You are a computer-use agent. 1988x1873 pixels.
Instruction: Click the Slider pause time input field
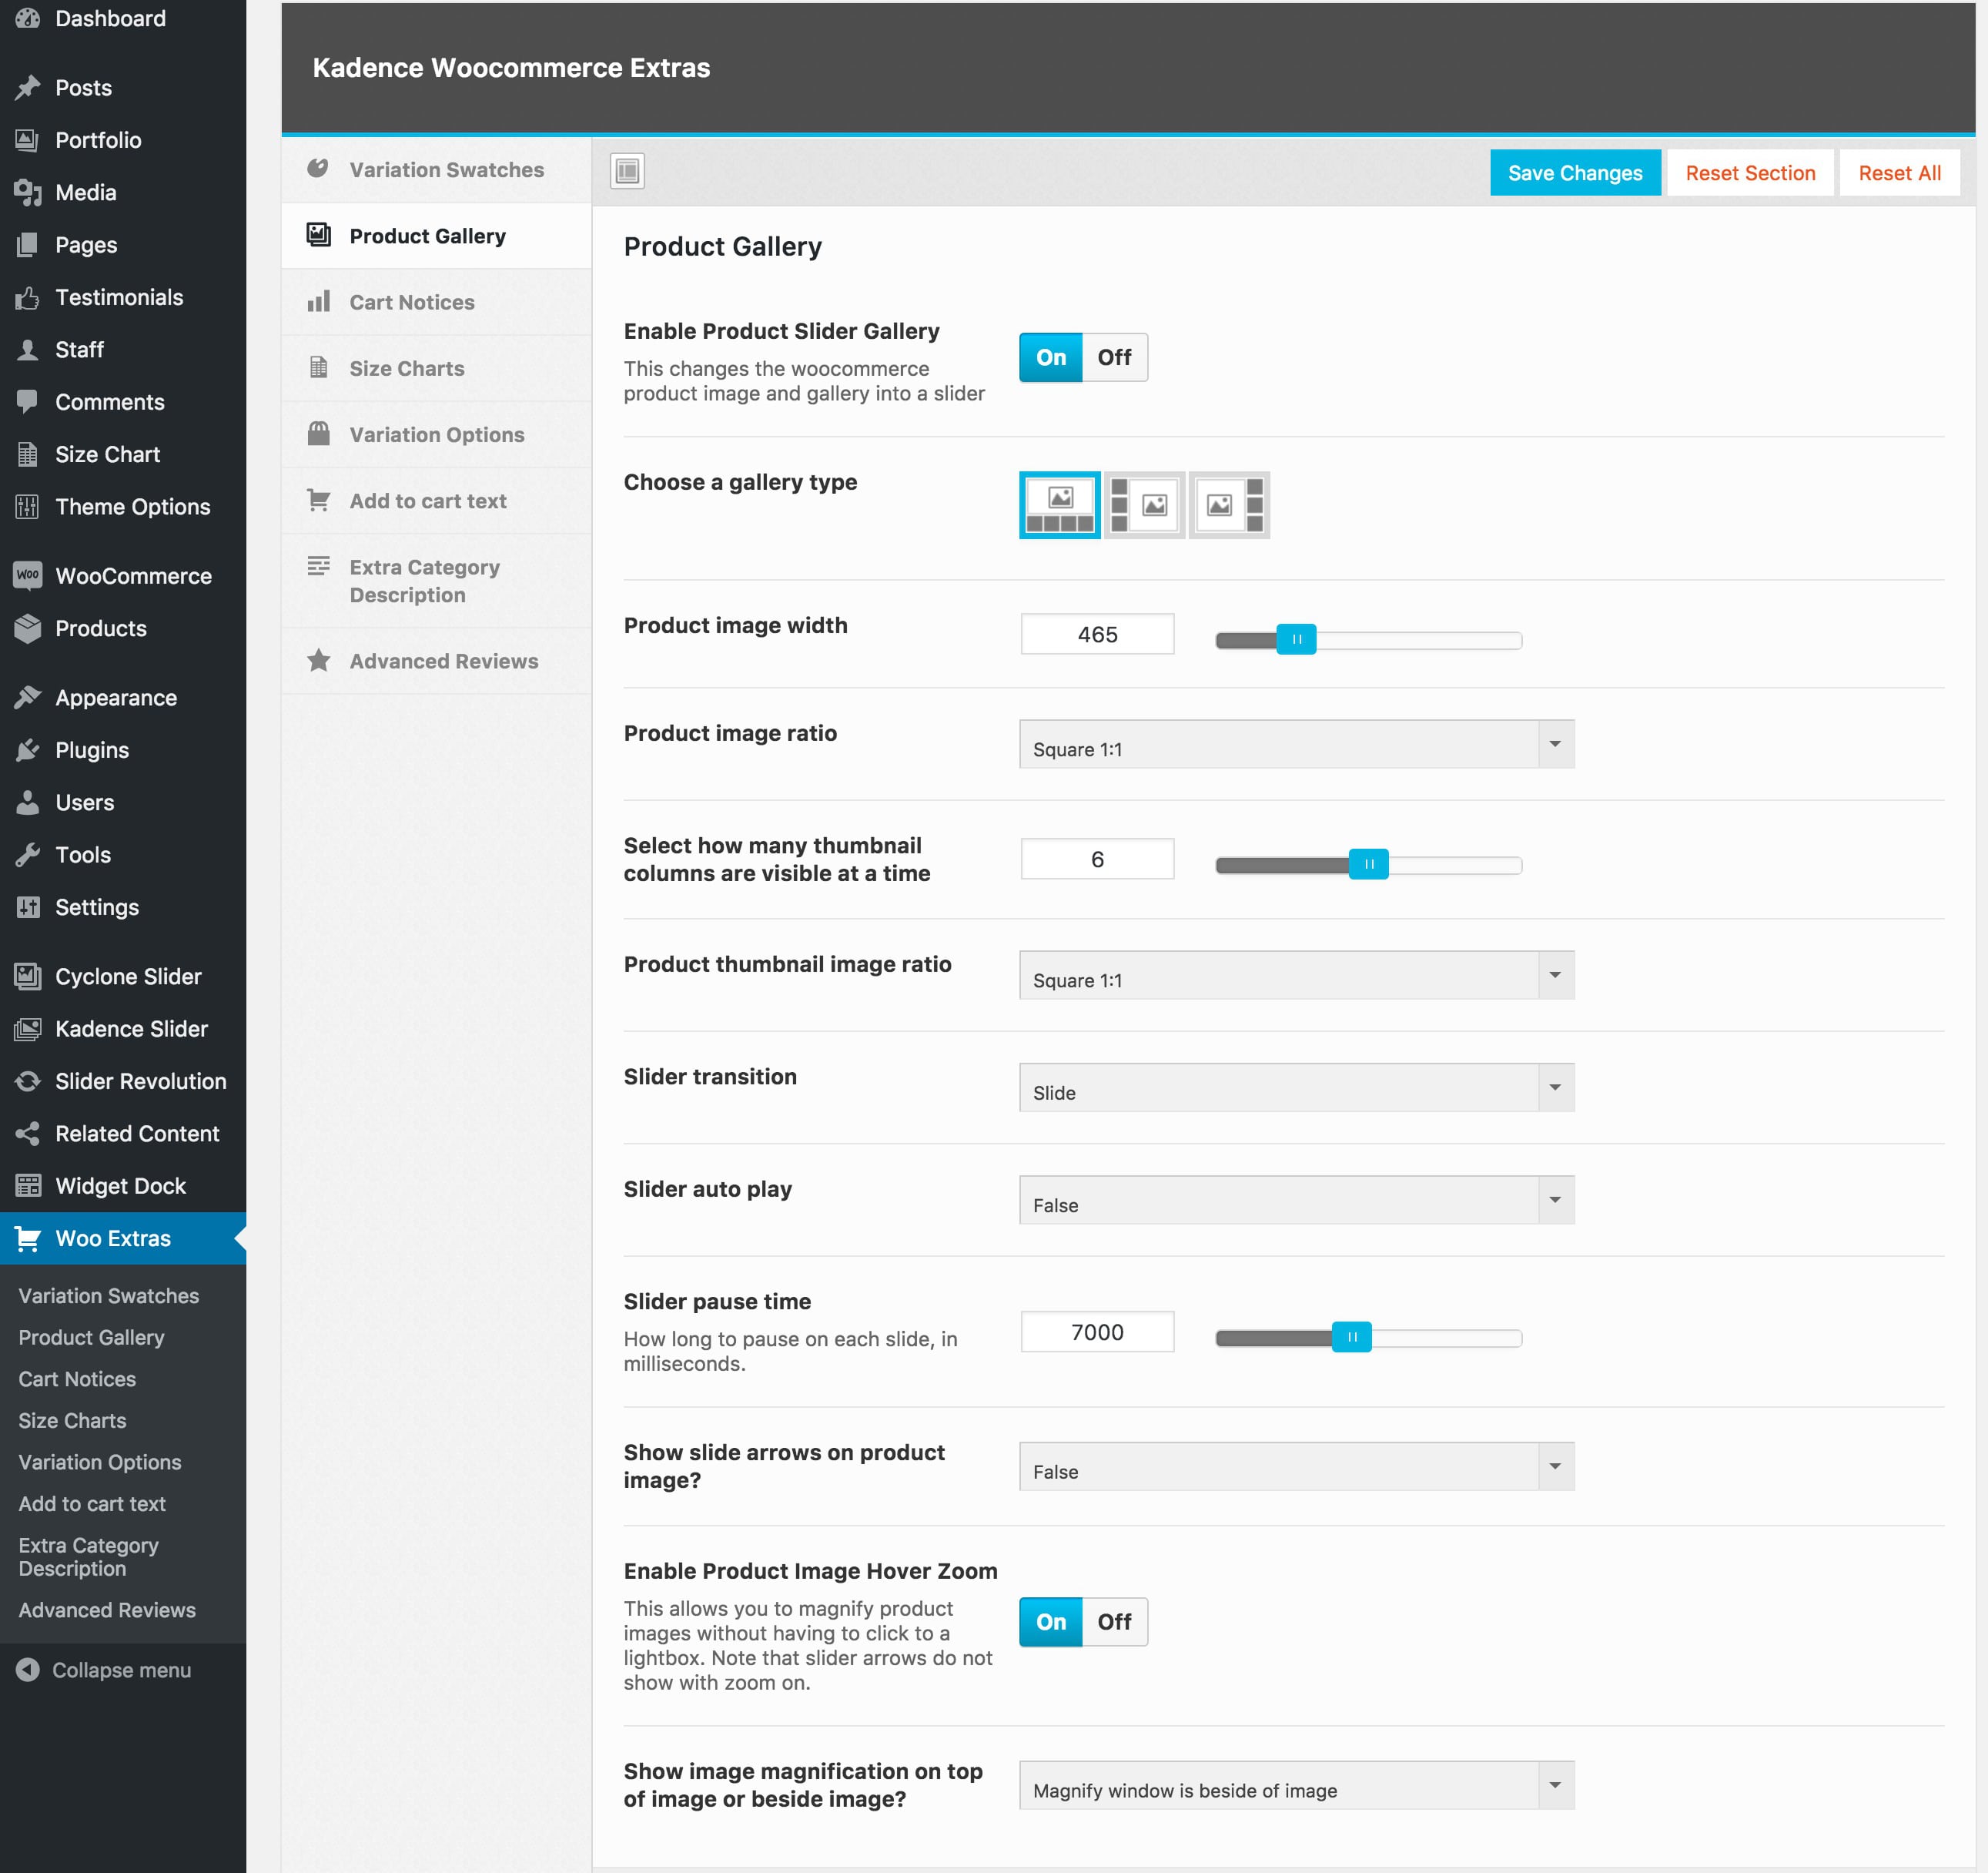(1097, 1332)
